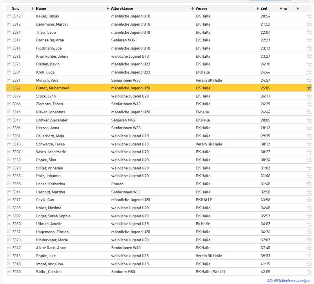Sort the table by the Snr. column
This screenshot has width=314, height=284.
coord(15,9)
